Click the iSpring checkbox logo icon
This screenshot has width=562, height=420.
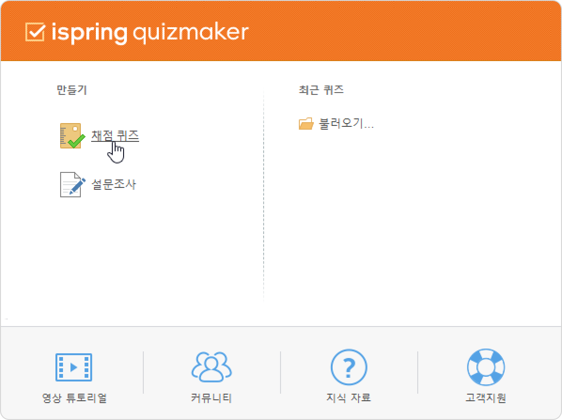click(35, 32)
